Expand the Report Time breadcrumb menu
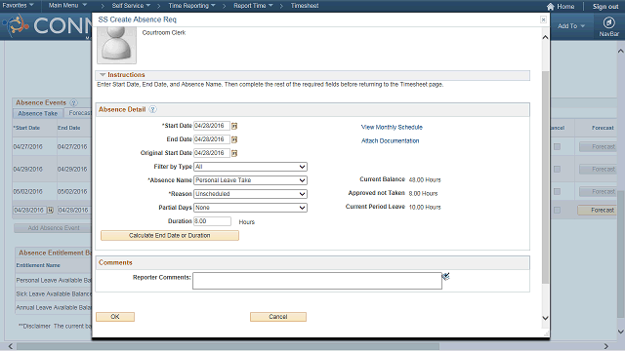The height and width of the screenshot is (351, 625). [253, 6]
